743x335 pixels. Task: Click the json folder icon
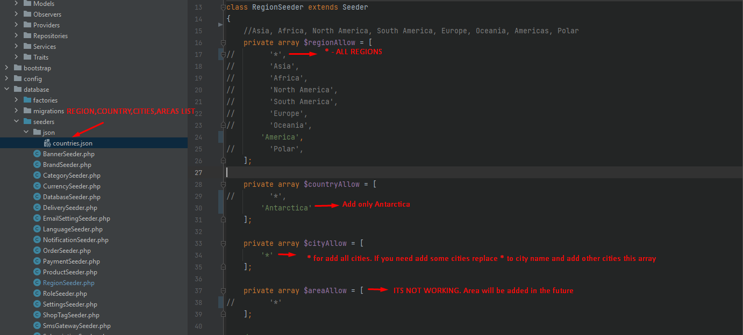pos(37,133)
